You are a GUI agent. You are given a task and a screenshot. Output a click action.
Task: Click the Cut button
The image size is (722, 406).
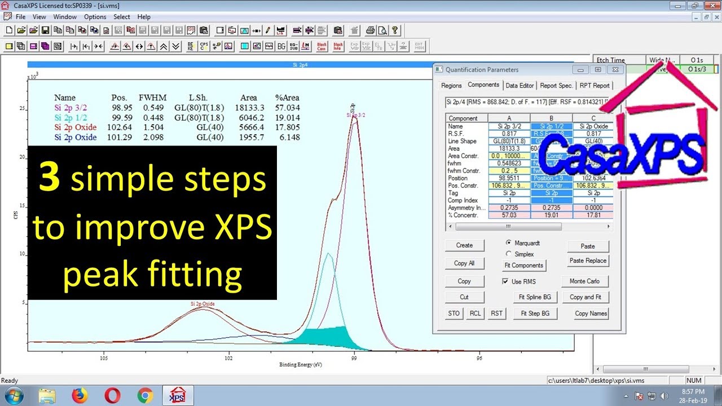pyautogui.click(x=464, y=297)
